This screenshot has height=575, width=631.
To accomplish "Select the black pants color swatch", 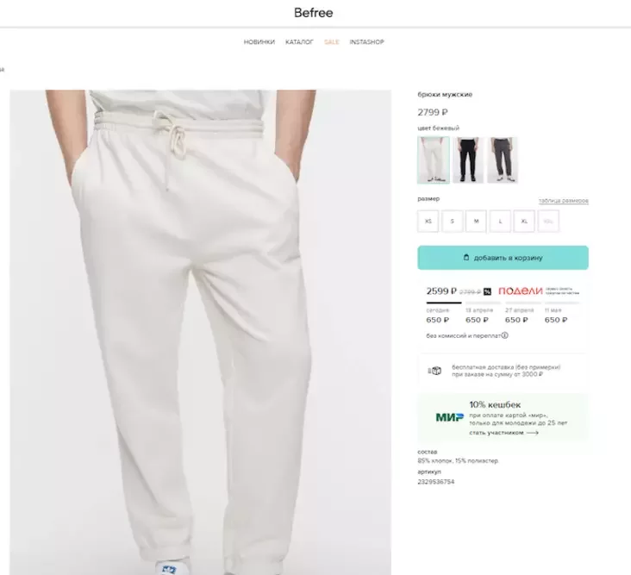I will tap(467, 159).
